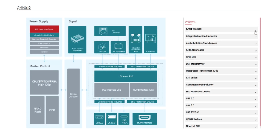Image resolution: width=277 pixels, height=132 pixels.
Task: Click the Signal section title
Action: point(73,21)
